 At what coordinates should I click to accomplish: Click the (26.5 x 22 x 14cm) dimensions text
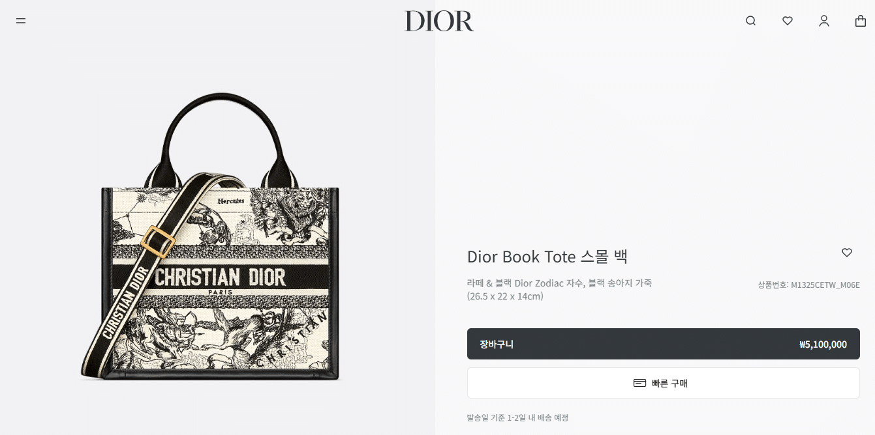tap(505, 296)
